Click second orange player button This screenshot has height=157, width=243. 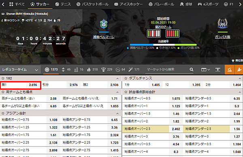pos(239,69)
